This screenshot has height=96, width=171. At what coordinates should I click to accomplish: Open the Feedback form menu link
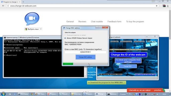(x=114, y=22)
